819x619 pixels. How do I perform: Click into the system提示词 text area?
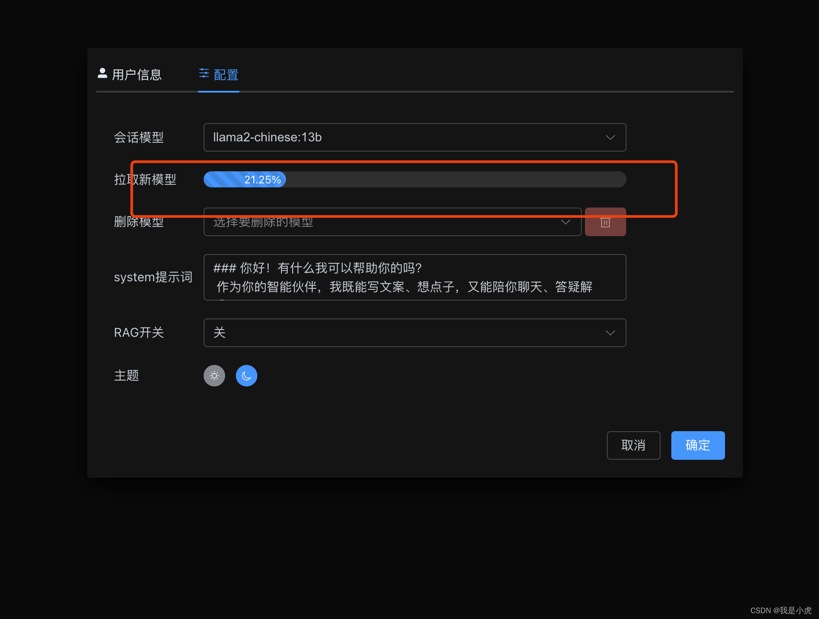[414, 277]
